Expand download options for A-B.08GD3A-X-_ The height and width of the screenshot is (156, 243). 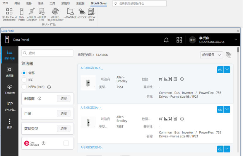[227, 69]
